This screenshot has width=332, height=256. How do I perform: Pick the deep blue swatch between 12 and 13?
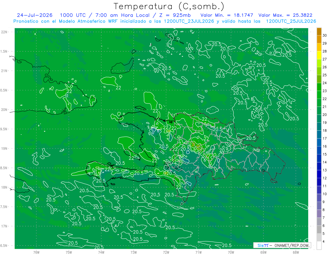click(x=319, y=174)
